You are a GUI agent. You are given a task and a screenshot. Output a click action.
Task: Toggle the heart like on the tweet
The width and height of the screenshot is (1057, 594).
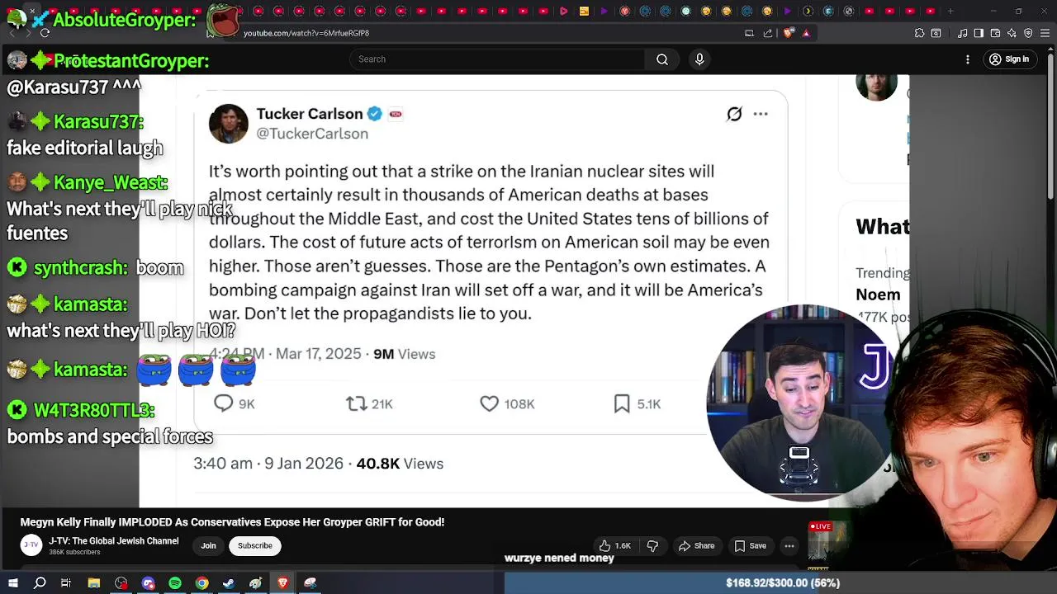click(x=490, y=403)
